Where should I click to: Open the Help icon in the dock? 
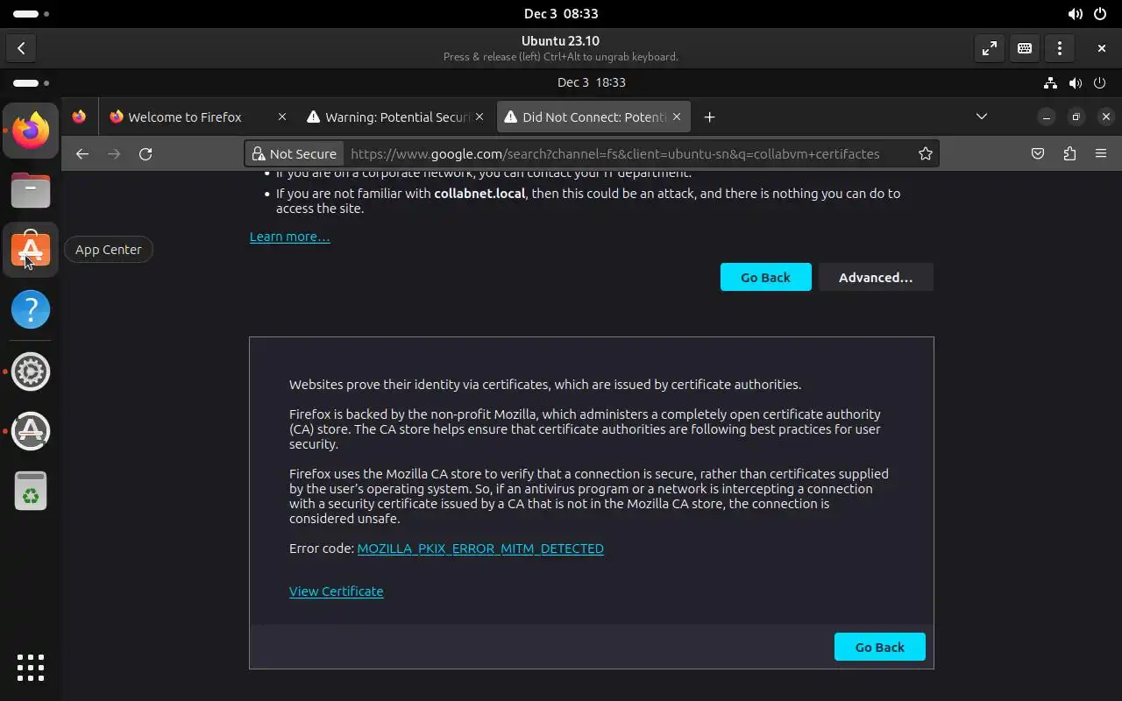coord(31,309)
